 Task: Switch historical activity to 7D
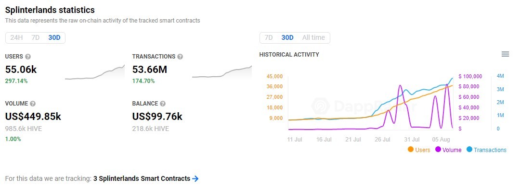coord(269,38)
